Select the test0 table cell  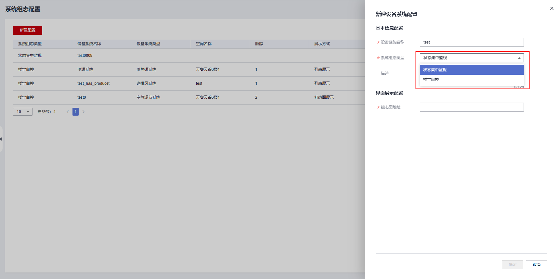(82, 97)
